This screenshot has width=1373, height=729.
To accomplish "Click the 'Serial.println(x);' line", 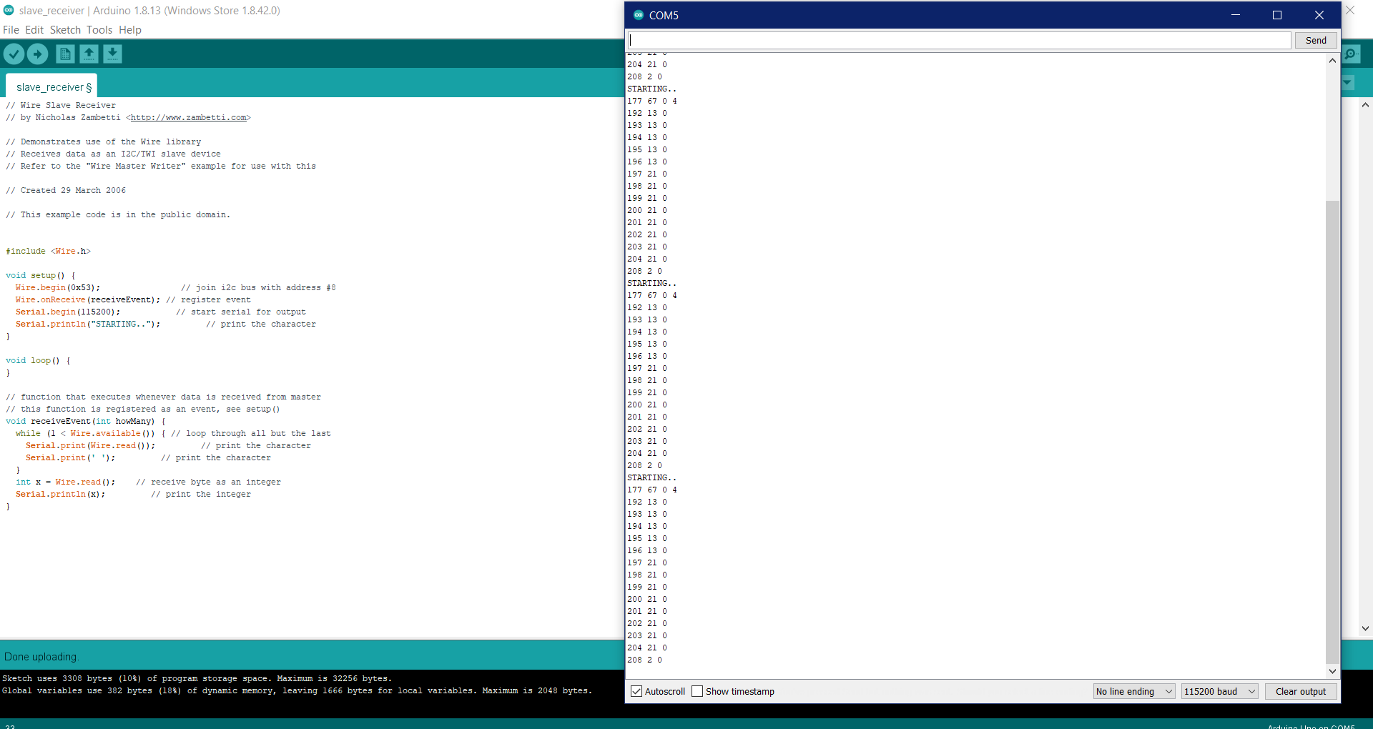I will 61,495.
